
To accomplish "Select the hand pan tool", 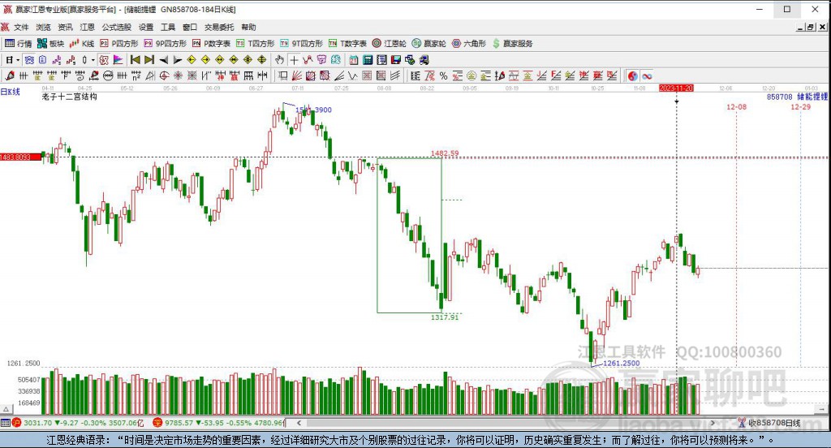I will [279, 60].
